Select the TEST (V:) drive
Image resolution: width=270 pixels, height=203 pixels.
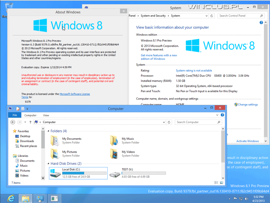click(x=138, y=173)
